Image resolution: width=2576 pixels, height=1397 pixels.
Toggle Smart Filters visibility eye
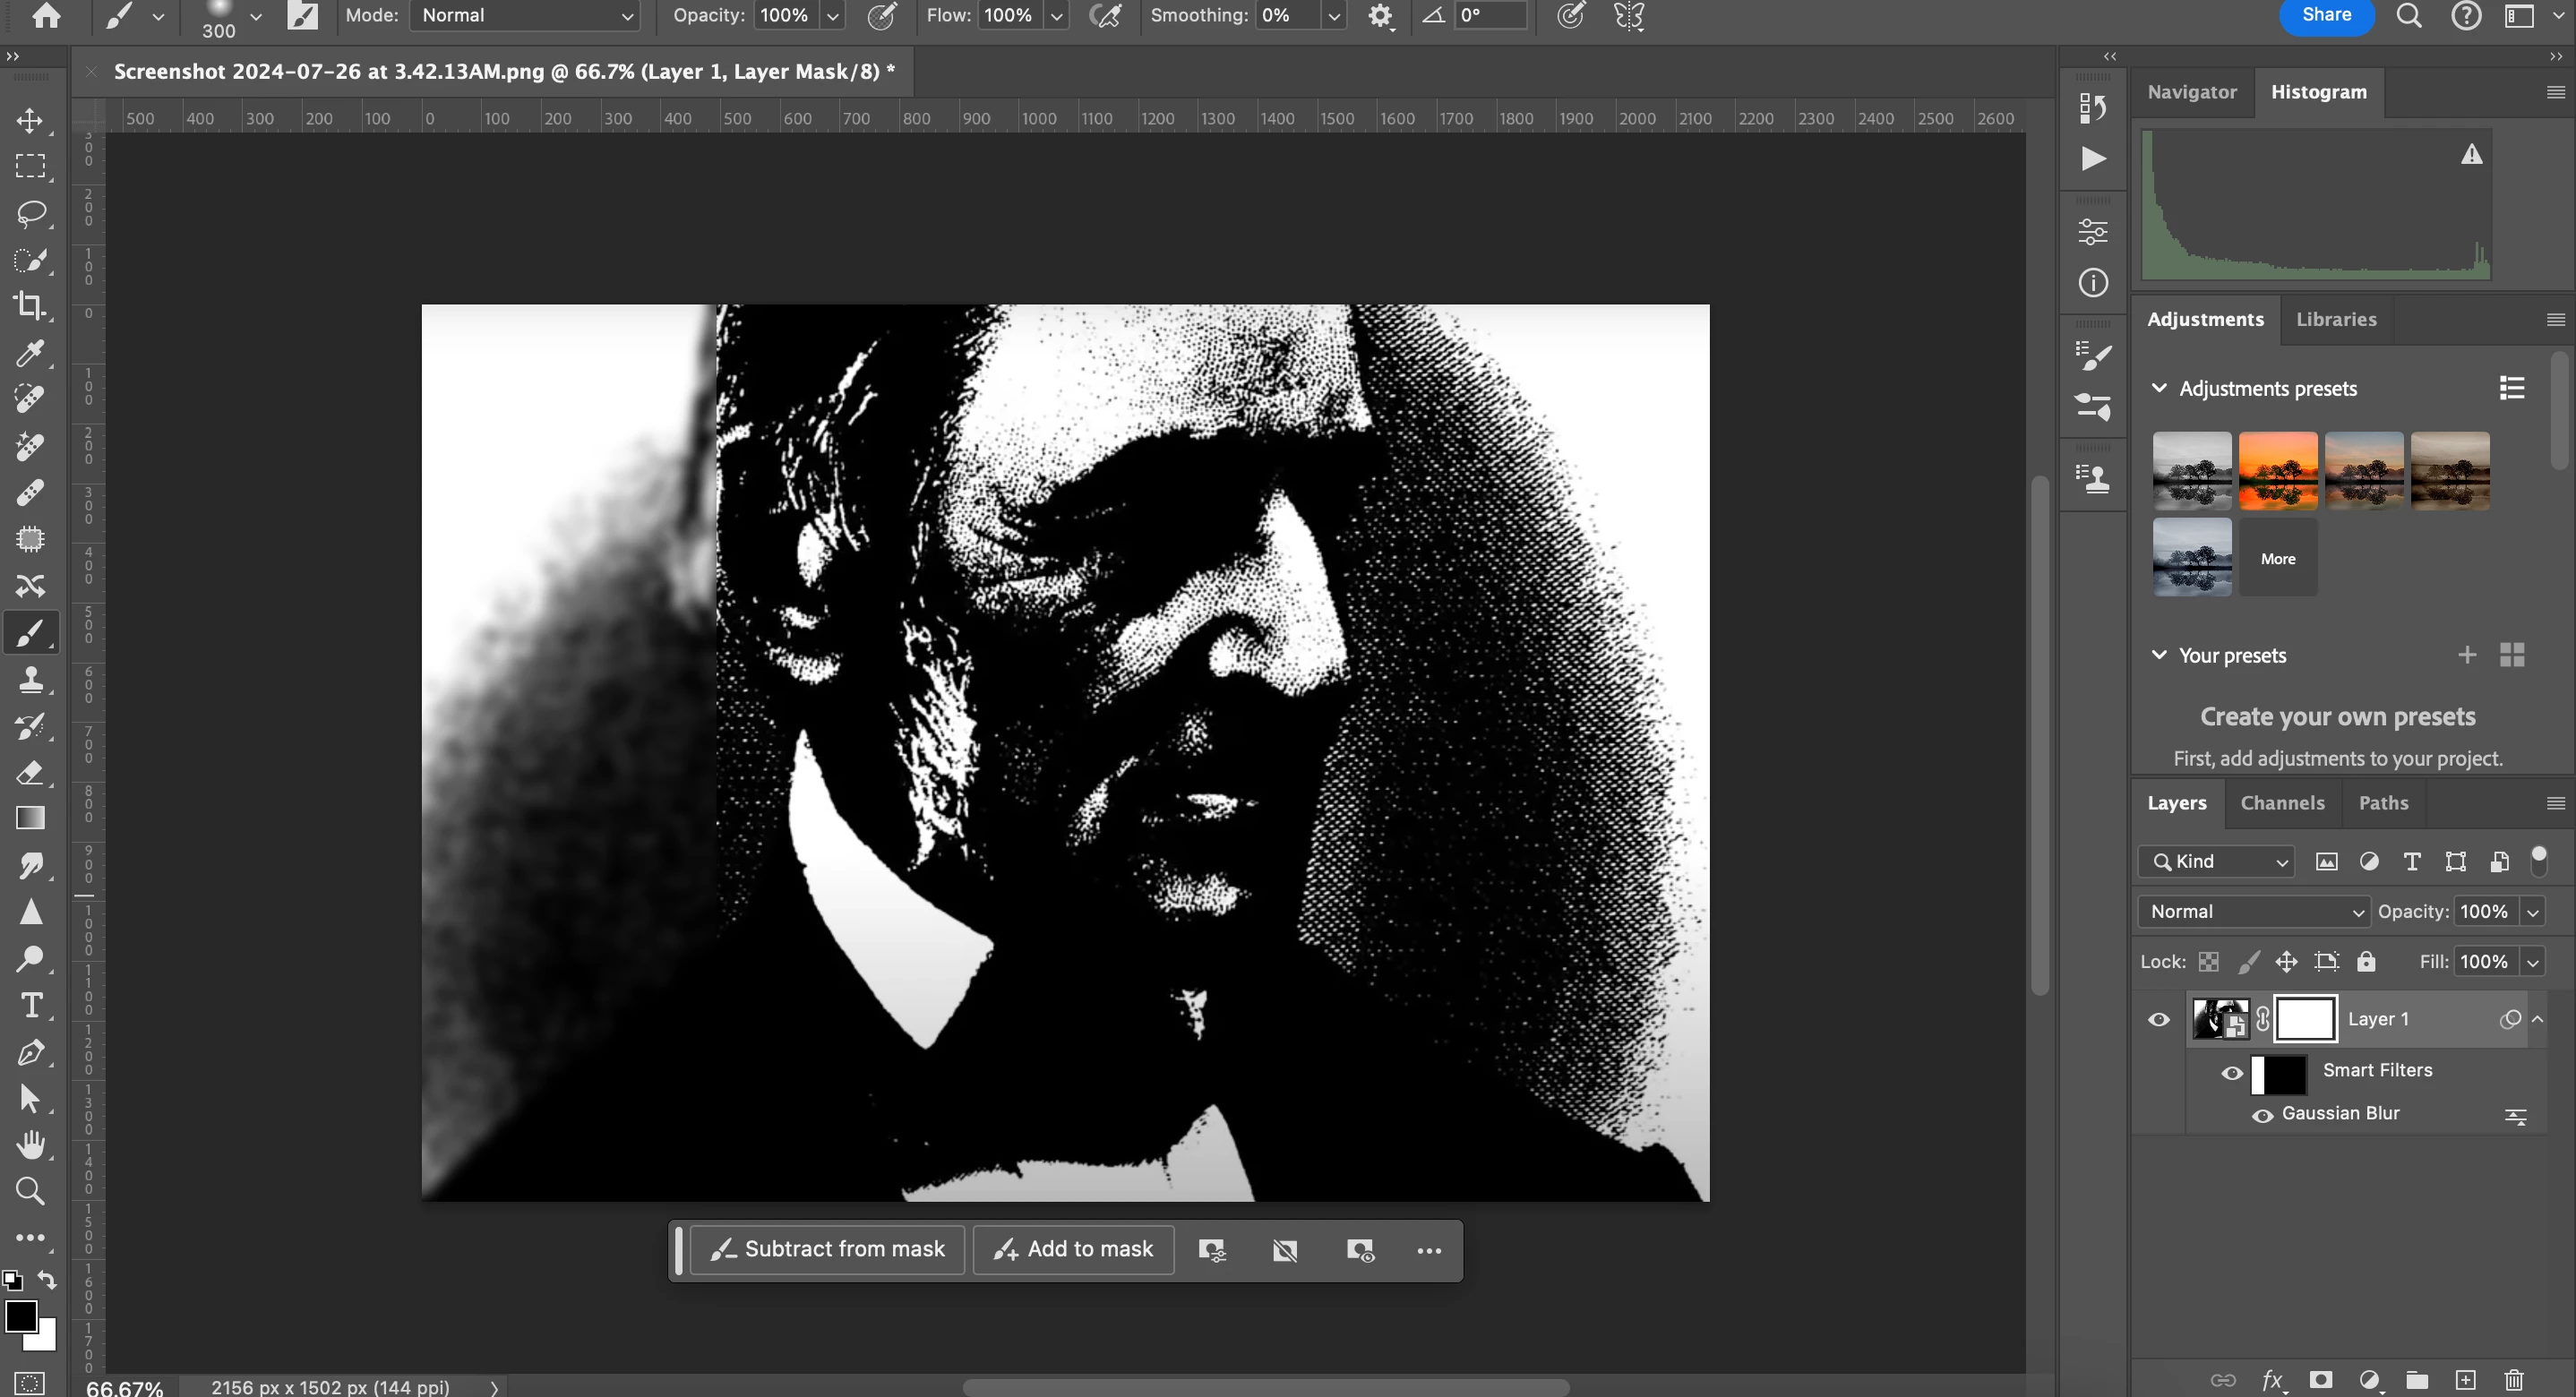coord(2231,1072)
